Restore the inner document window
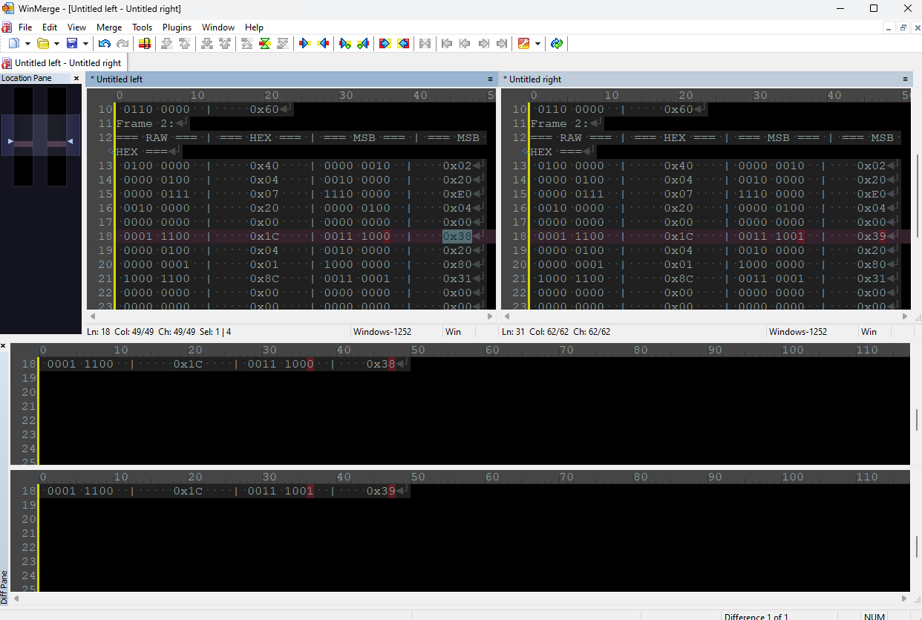The height and width of the screenshot is (620, 922). tap(903, 27)
